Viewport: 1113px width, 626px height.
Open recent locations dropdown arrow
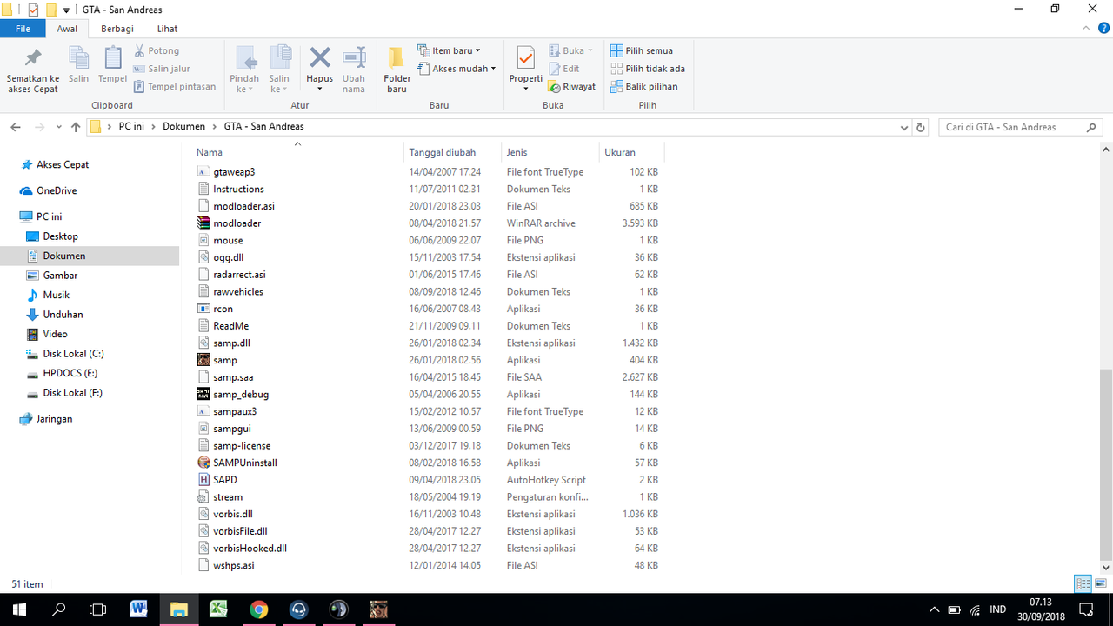pyautogui.click(x=59, y=127)
